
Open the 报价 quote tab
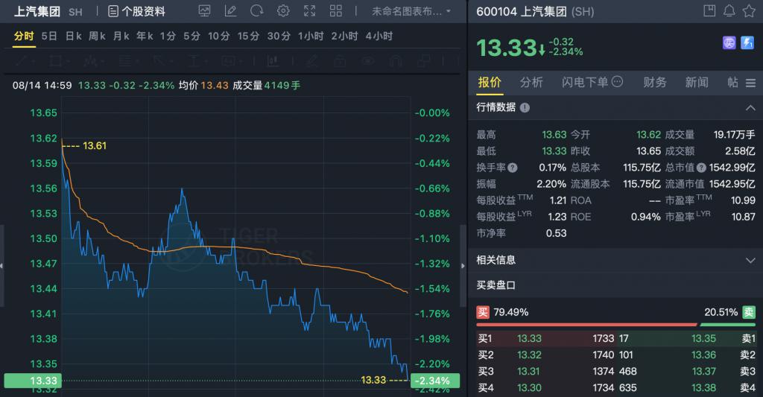point(490,82)
